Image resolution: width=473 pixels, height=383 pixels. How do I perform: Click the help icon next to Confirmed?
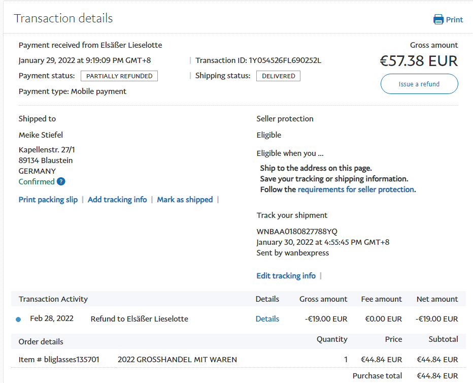[x=61, y=181]
